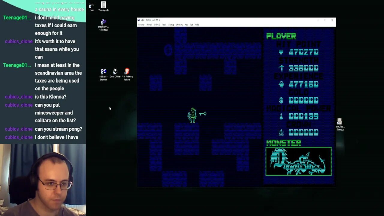Click the green player character in game

(x=192, y=115)
